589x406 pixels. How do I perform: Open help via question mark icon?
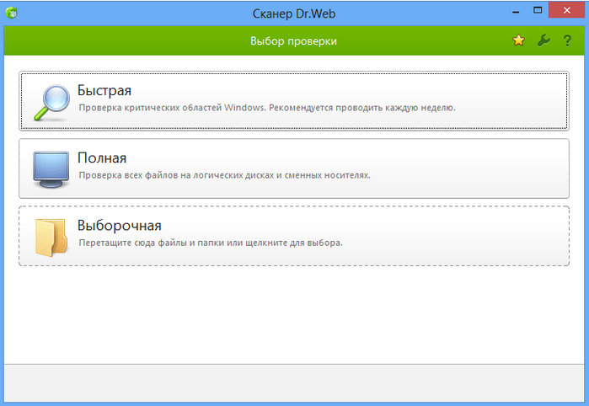pyautogui.click(x=567, y=40)
